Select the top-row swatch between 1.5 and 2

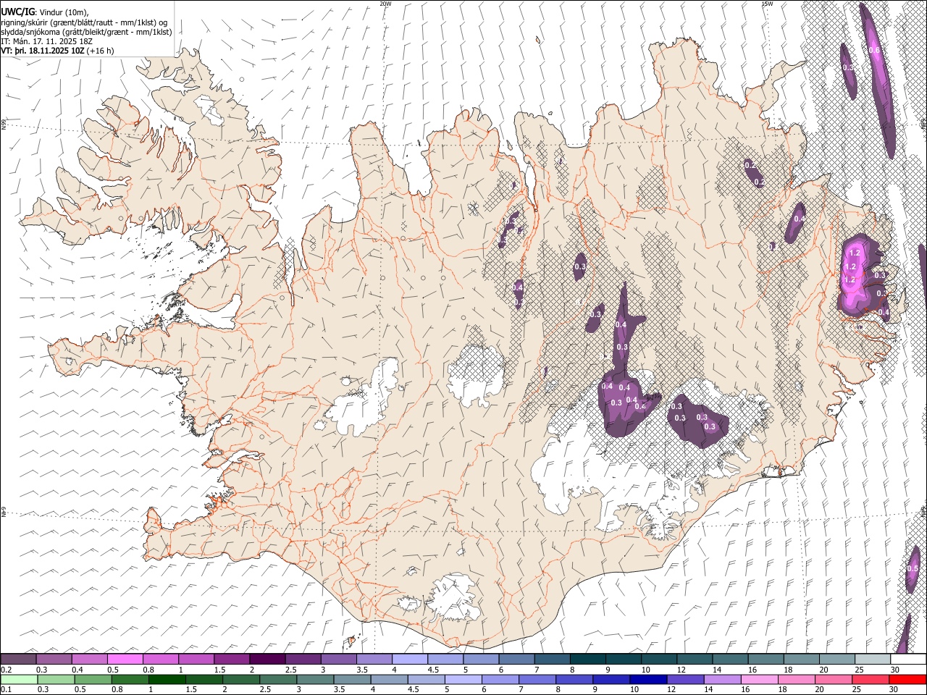[x=231, y=659]
